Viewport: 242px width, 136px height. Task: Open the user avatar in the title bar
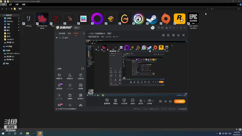(152, 28)
